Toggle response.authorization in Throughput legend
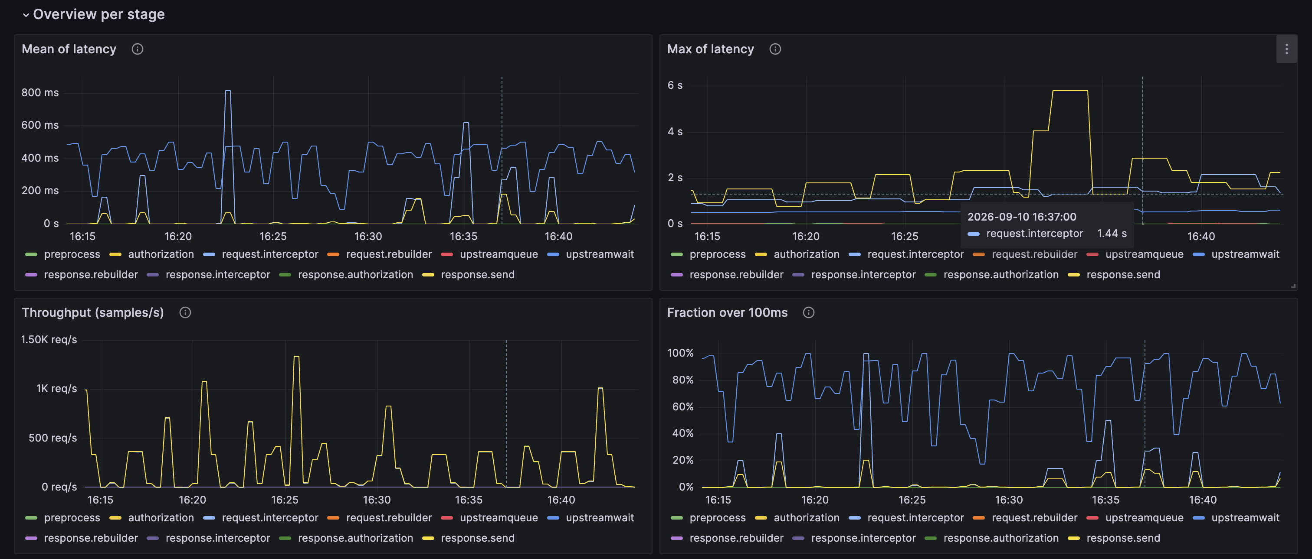1312x559 pixels. pyautogui.click(x=355, y=538)
